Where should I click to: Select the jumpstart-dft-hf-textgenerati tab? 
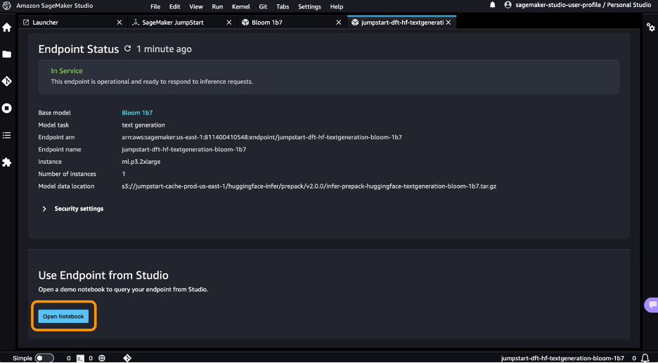click(401, 23)
